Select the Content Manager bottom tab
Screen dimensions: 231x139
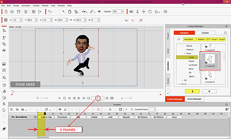[x=175, y=99]
